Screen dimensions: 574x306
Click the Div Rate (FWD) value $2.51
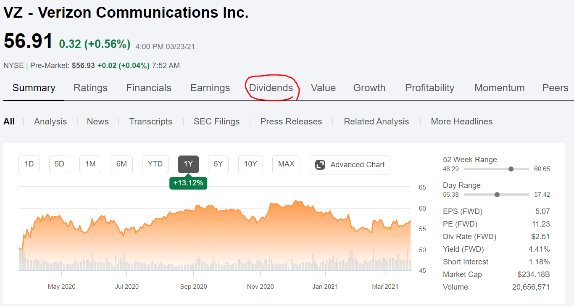point(540,237)
